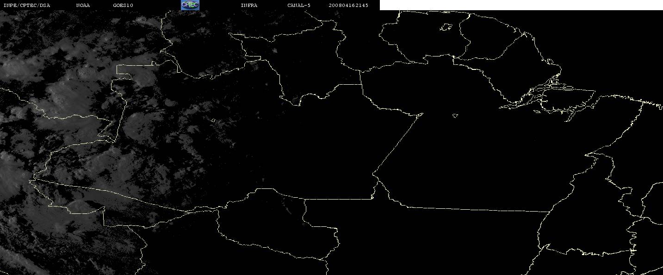Click the INFRA label in the header
Viewport: 663px width, 275px height.
(x=249, y=5)
